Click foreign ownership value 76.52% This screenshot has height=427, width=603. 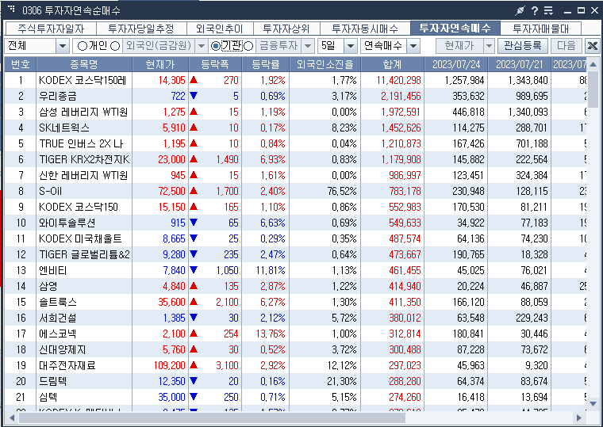[x=342, y=191]
